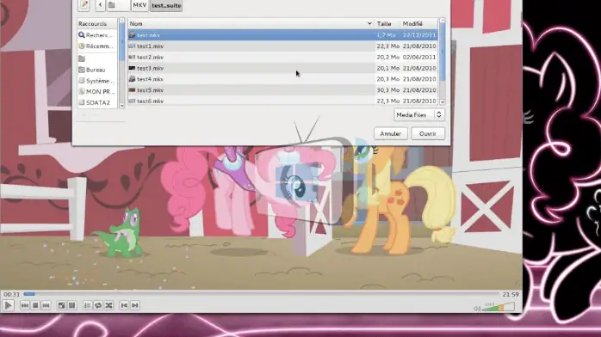This screenshot has height=337, width=601.
Task: Click the Play button in the player
Action: [x=8, y=305]
